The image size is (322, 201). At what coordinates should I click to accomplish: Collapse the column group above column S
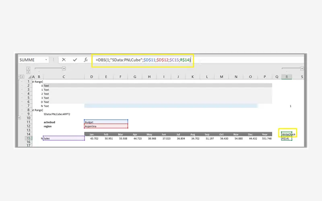(x=302, y=69)
